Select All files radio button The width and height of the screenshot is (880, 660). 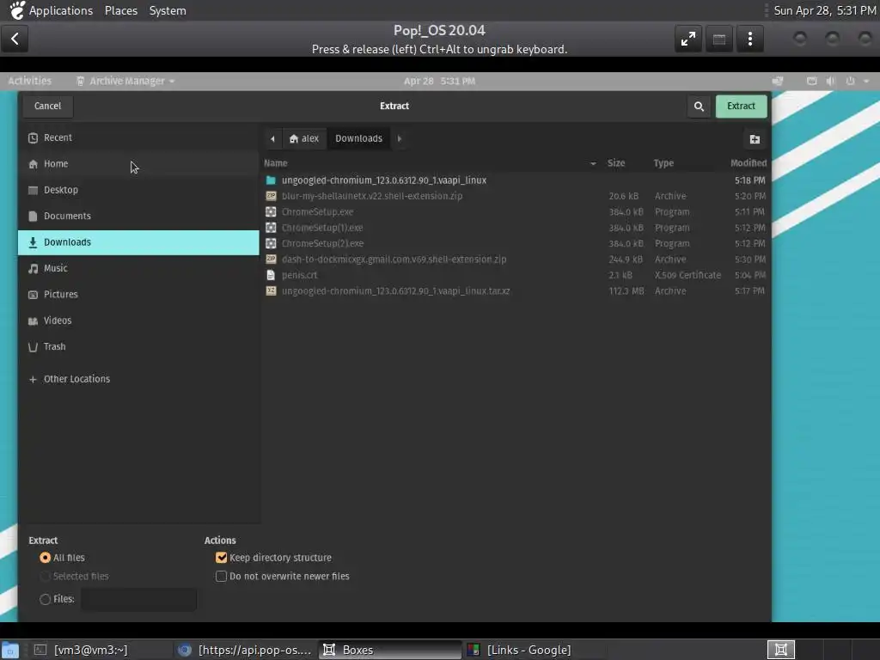(45, 558)
